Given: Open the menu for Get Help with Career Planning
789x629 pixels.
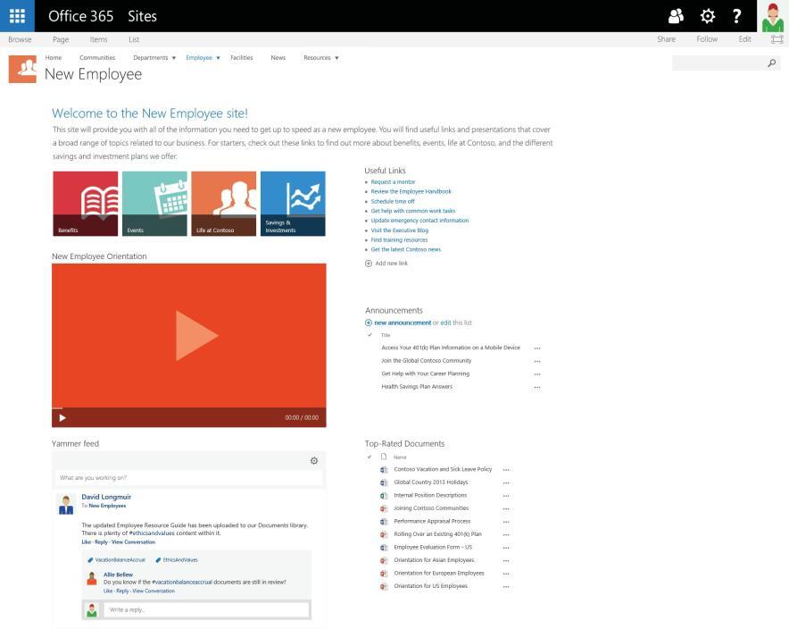Looking at the screenshot, I should [x=537, y=374].
